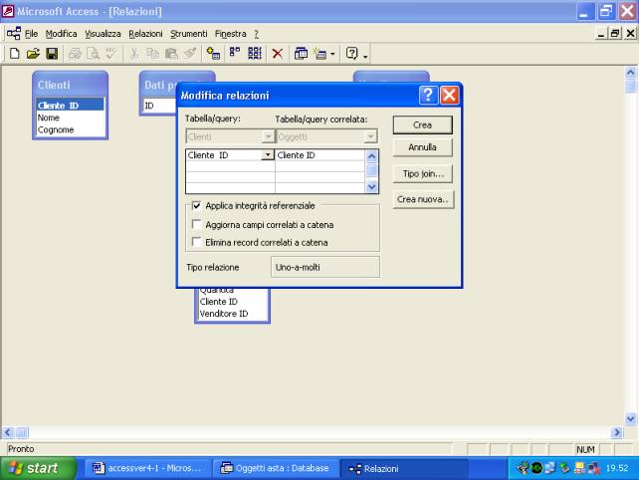Click the Crea nuova.. button

(423, 199)
